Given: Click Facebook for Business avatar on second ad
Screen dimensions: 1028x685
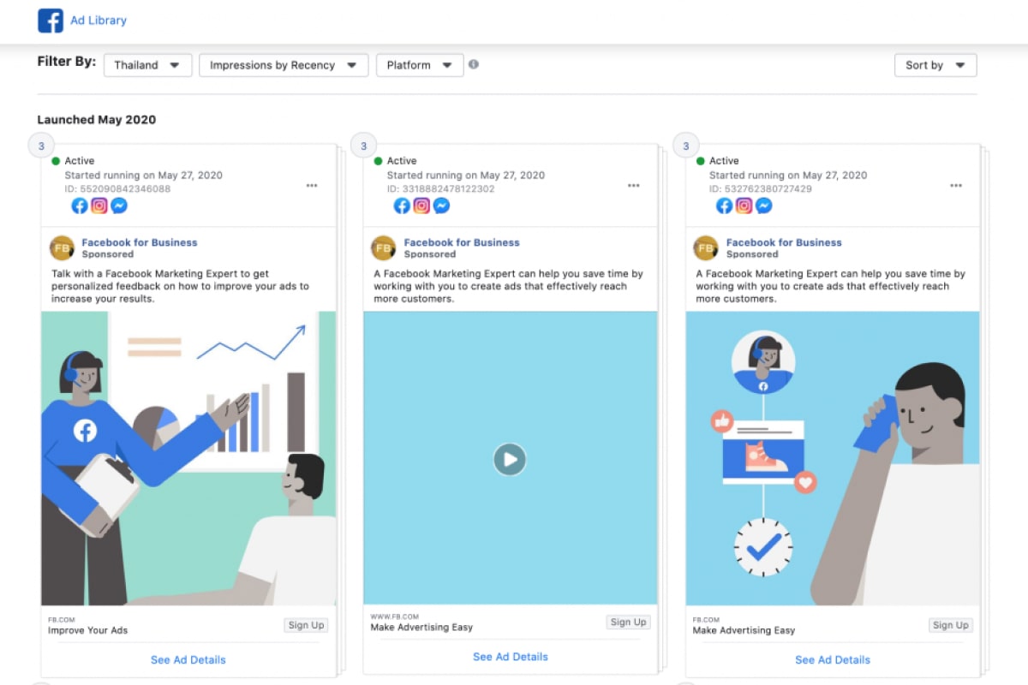Looking at the screenshot, I should tap(383, 248).
